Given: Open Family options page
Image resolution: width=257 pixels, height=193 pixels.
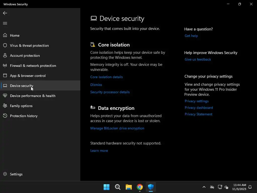Looking at the screenshot, I should click(40, 106).
